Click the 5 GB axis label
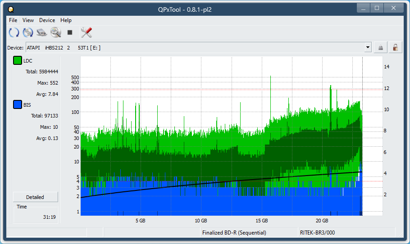410x244 pixels. 141,221
